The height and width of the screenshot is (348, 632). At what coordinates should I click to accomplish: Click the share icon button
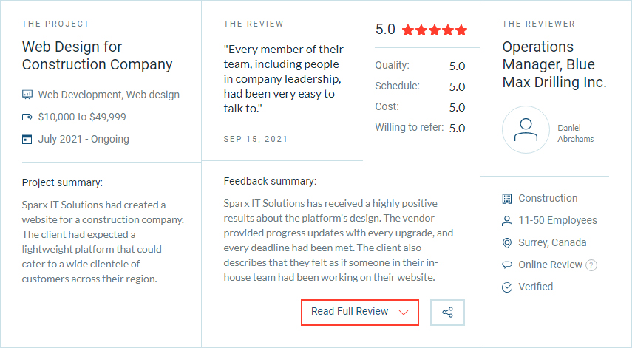447,312
